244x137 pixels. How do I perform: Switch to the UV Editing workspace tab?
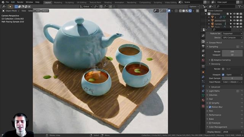coord(82,3)
